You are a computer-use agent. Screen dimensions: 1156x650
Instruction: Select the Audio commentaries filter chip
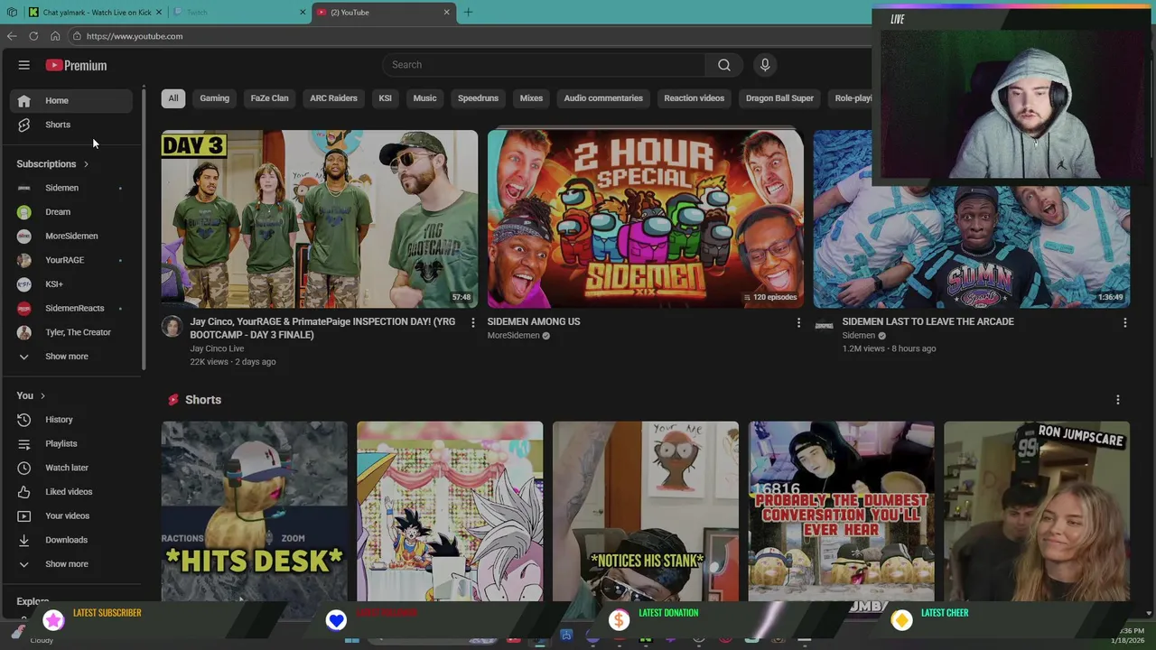pyautogui.click(x=603, y=98)
